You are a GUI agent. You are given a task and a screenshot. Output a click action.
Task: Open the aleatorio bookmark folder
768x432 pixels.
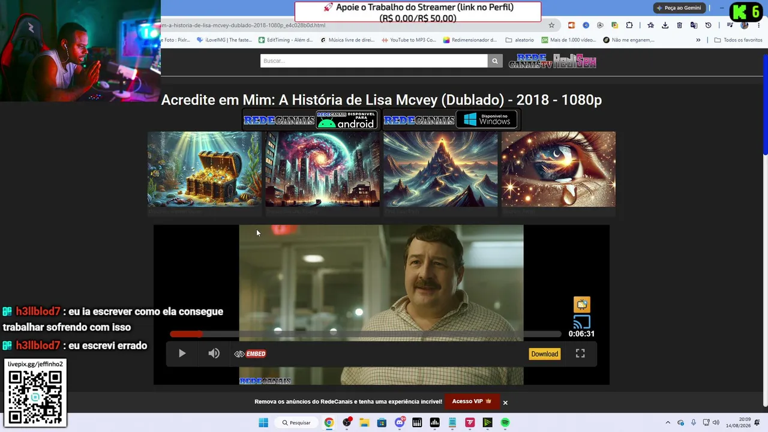[x=520, y=40]
